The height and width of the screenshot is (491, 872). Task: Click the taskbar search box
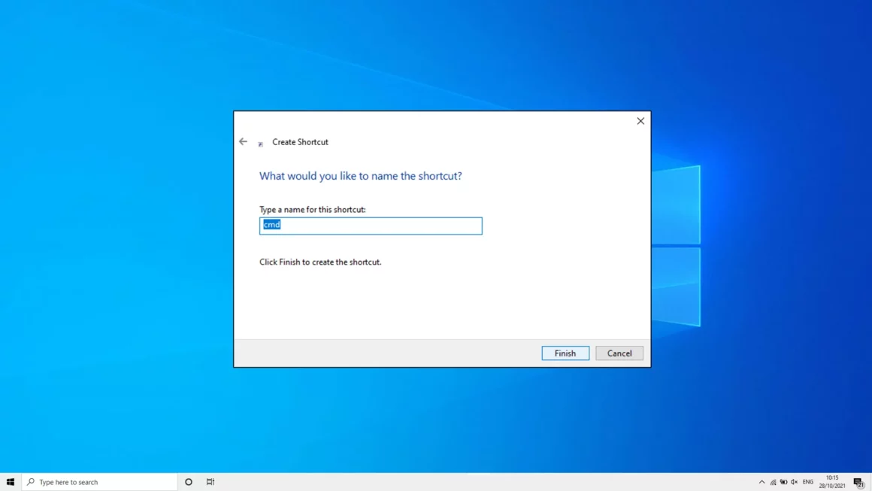(100, 482)
